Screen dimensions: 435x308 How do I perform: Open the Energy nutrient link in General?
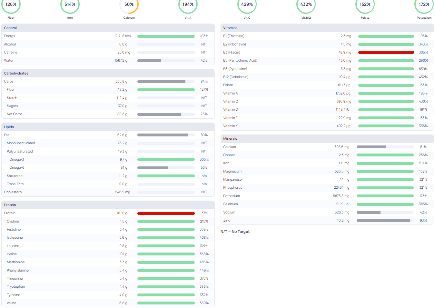click(x=9, y=36)
